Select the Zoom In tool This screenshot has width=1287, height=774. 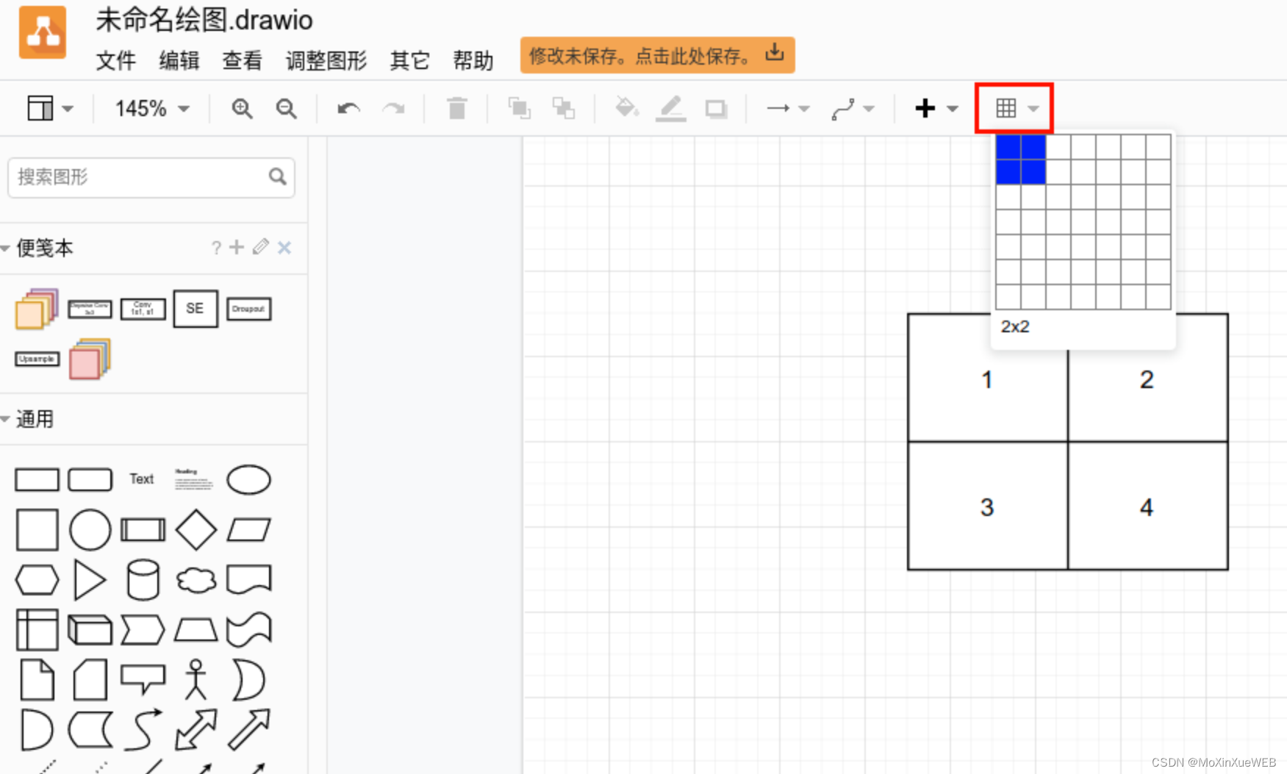click(242, 108)
